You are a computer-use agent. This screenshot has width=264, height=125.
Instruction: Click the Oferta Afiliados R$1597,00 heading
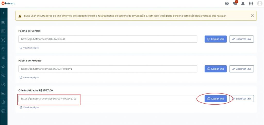point(36,90)
